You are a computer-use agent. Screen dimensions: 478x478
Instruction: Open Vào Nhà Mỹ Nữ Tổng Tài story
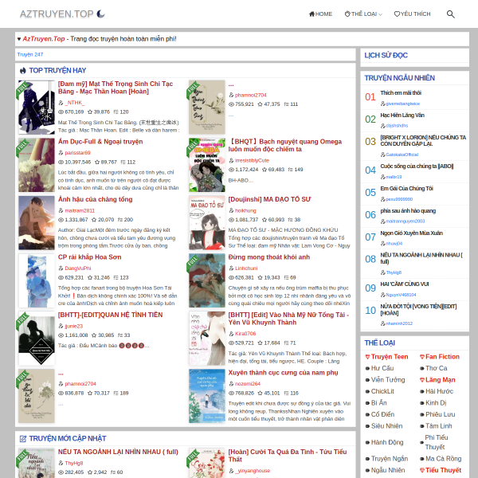tap(288, 319)
